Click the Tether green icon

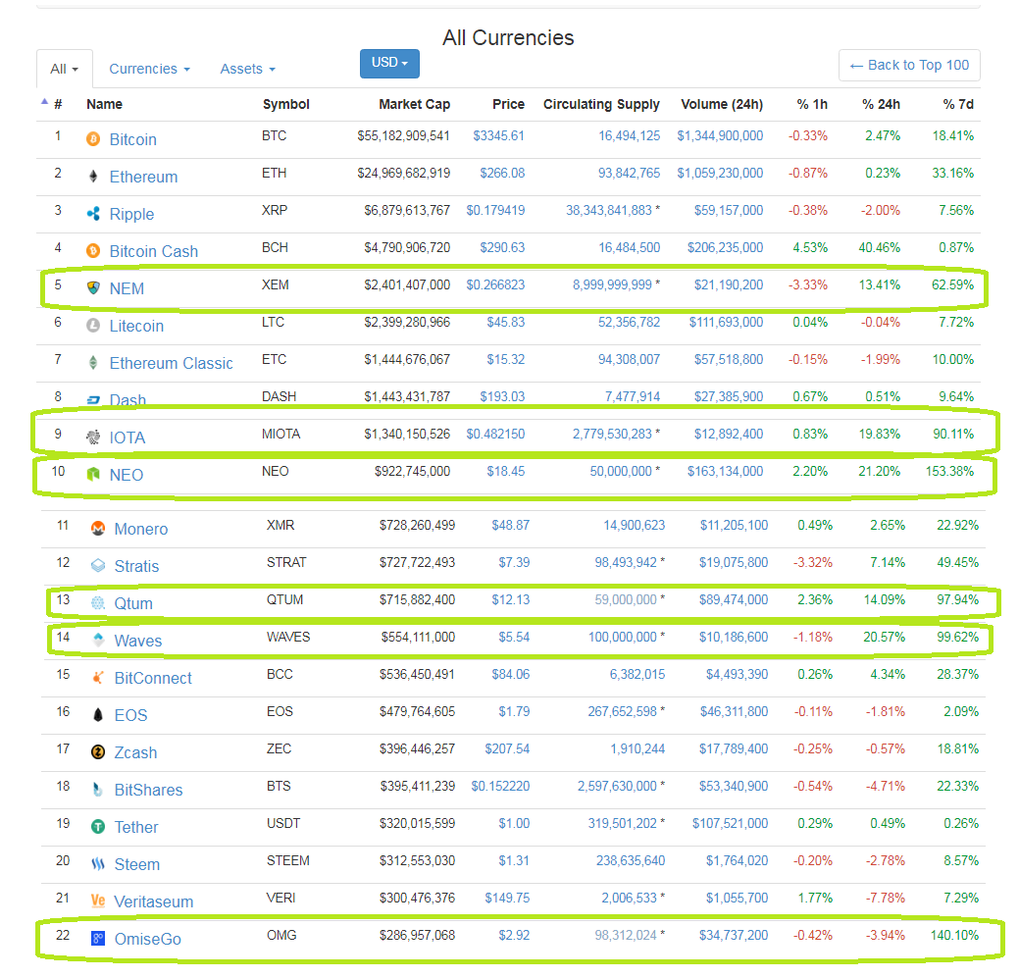[x=98, y=827]
